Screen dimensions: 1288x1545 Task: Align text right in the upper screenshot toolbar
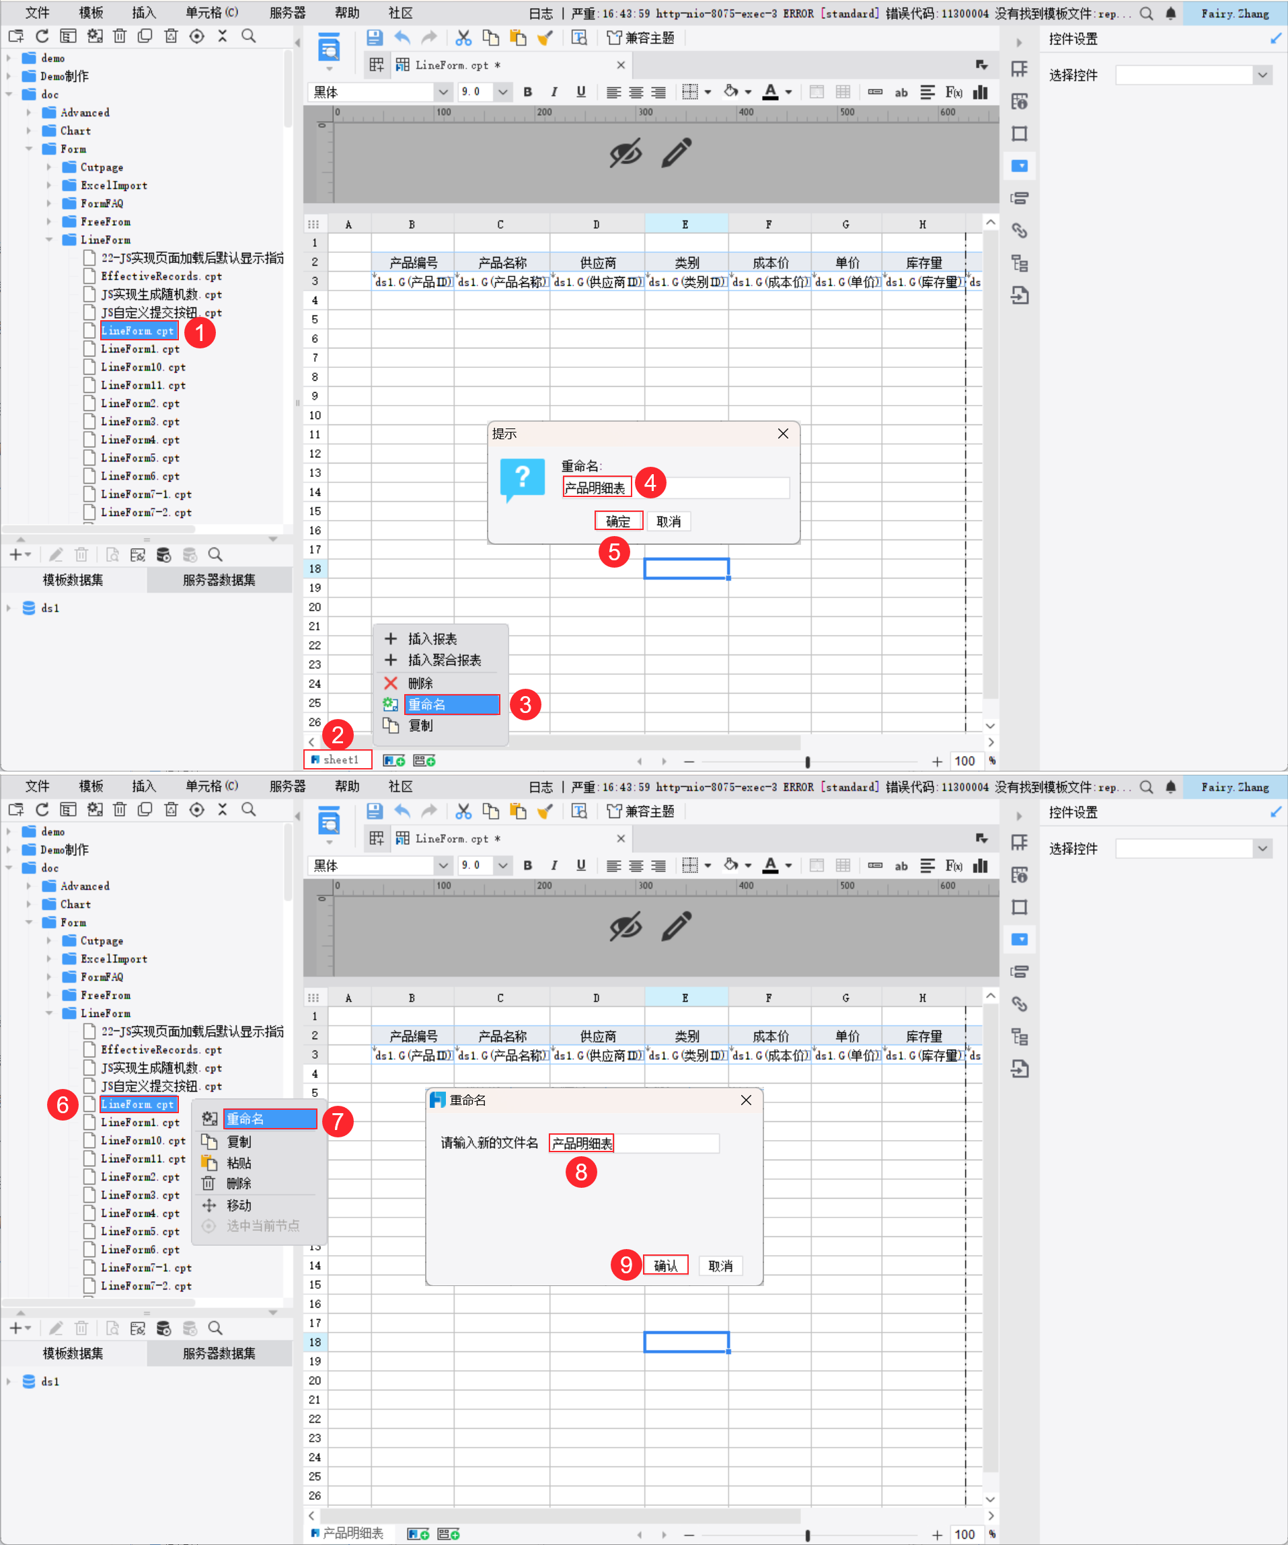coord(658,92)
